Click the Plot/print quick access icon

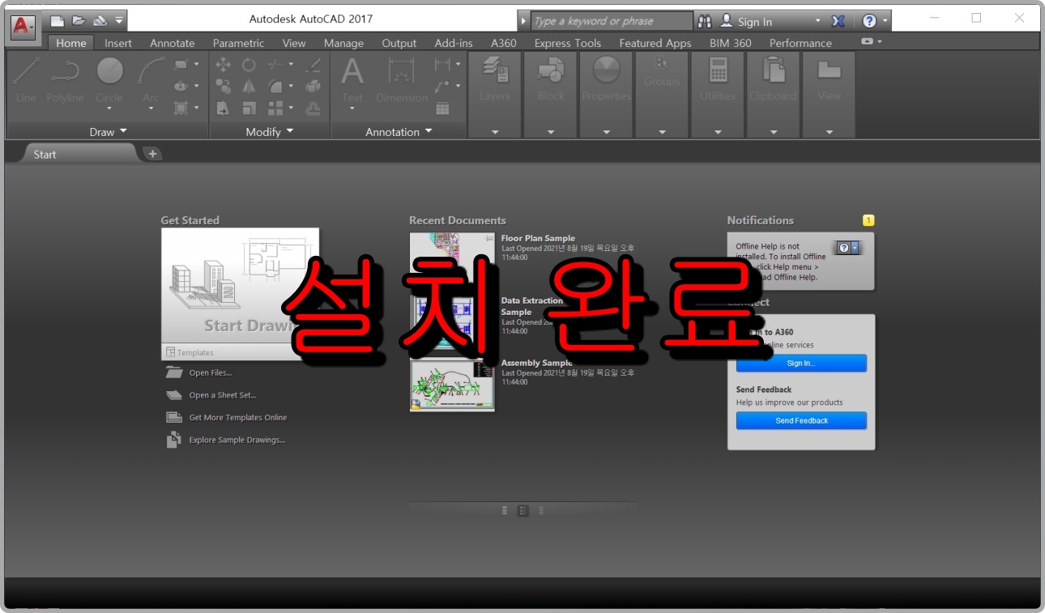[x=100, y=20]
